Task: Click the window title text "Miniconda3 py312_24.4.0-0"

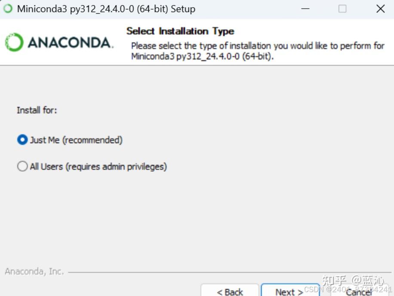Action: point(76,9)
